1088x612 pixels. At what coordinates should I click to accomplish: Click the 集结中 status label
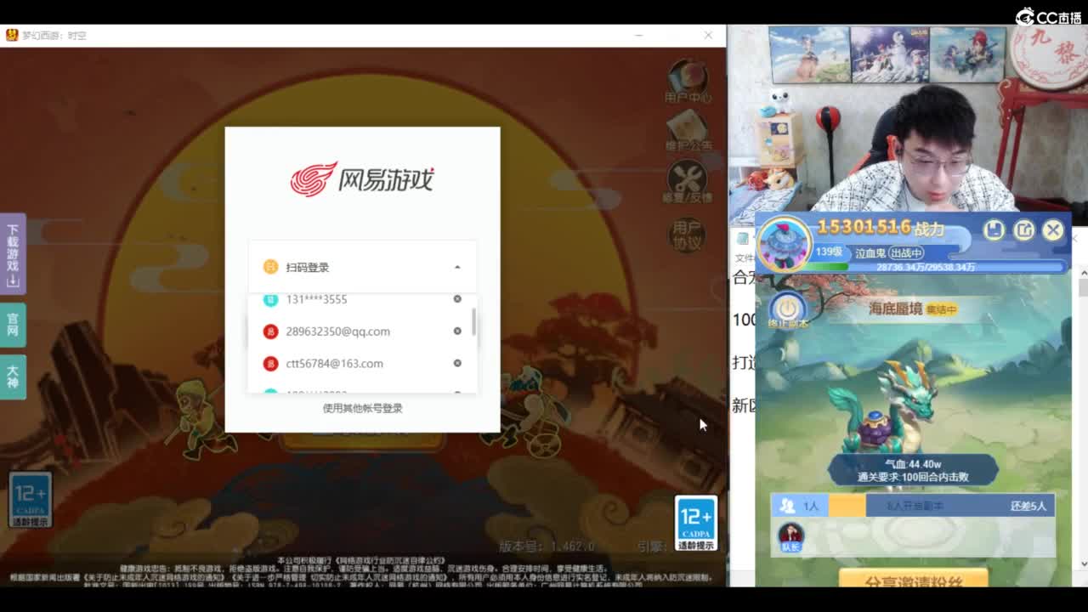941,309
